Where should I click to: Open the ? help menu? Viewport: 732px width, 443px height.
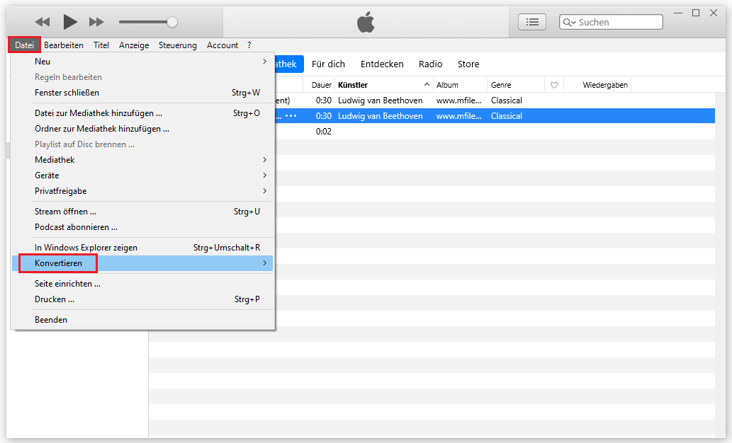coord(249,45)
